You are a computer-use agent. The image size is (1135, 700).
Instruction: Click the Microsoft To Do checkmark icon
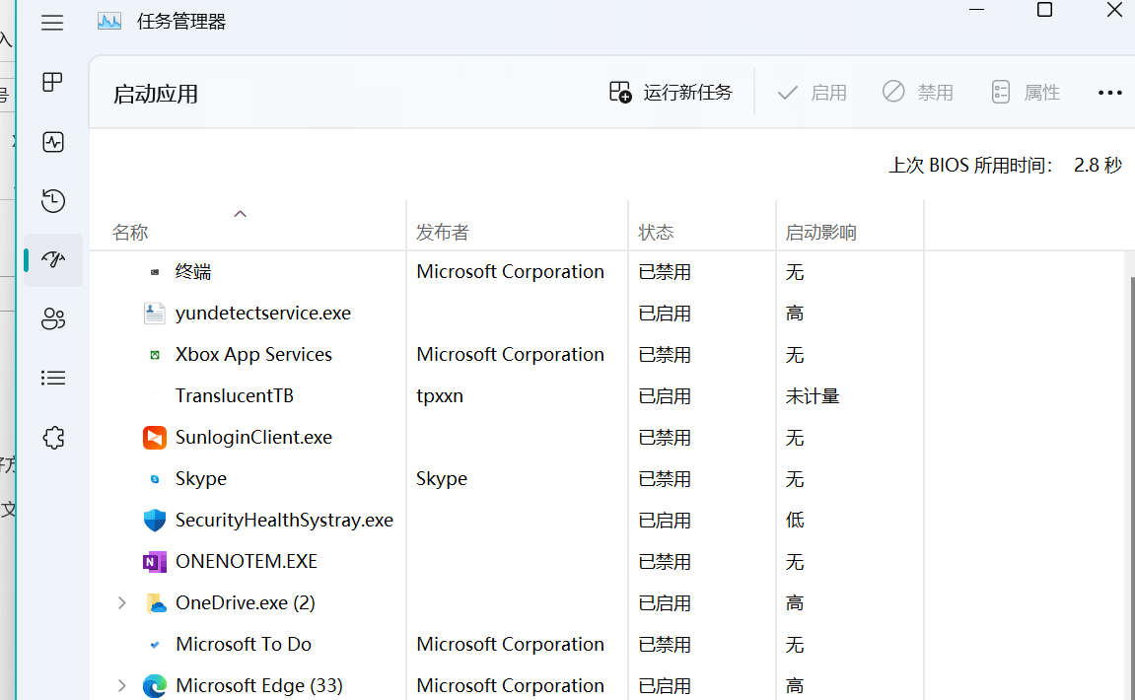(154, 644)
